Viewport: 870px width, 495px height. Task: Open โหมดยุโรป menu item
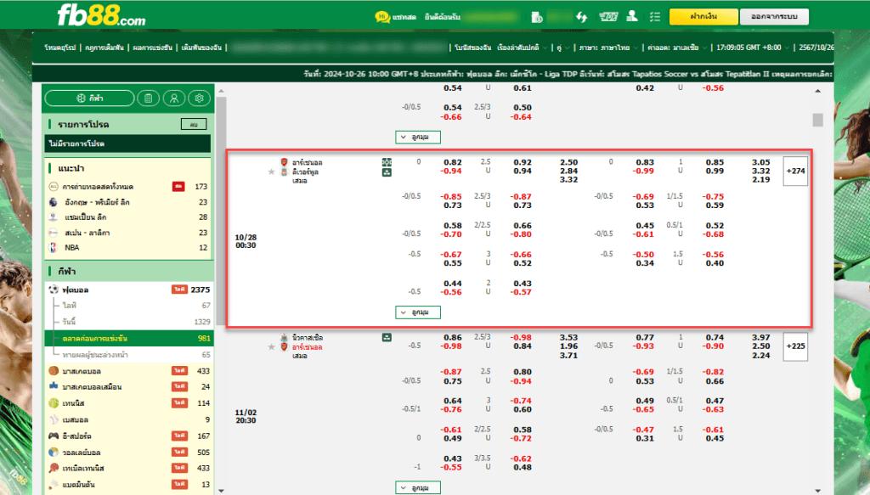(60, 48)
